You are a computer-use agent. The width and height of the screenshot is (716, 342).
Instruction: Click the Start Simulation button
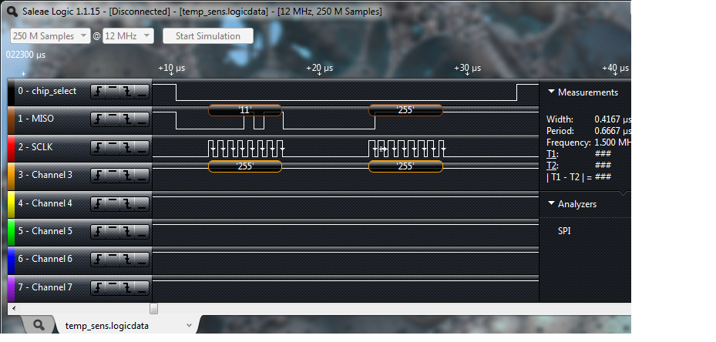(208, 36)
